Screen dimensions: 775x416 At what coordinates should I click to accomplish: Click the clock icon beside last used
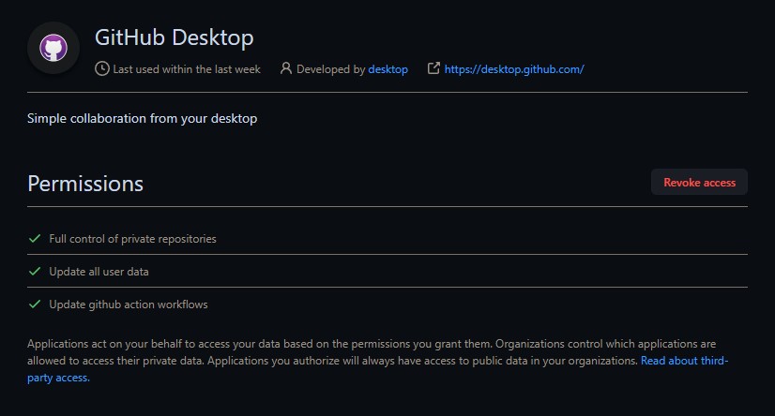pos(102,69)
